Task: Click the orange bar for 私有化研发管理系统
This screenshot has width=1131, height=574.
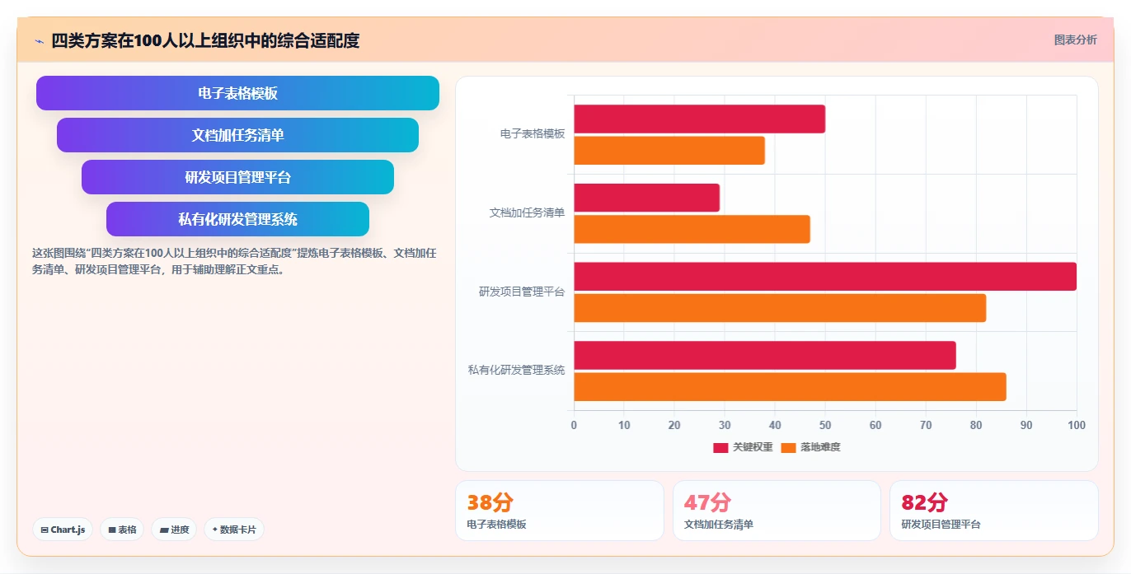Action: (x=790, y=387)
